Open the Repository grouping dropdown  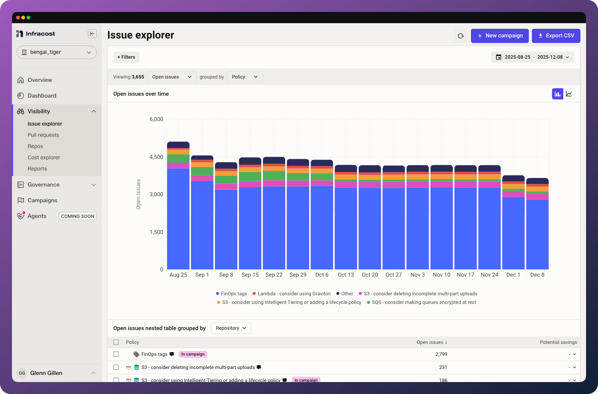click(x=231, y=328)
